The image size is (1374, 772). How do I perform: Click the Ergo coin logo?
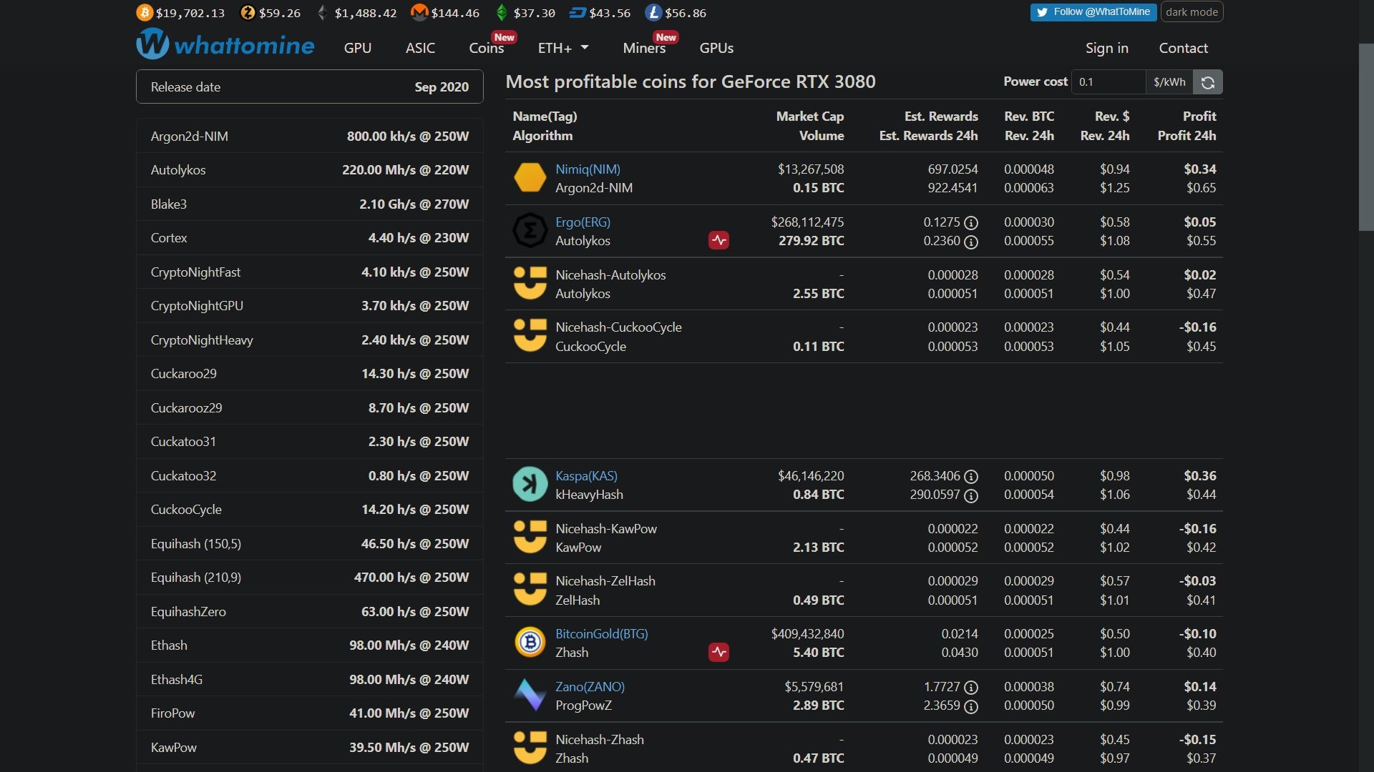point(530,231)
